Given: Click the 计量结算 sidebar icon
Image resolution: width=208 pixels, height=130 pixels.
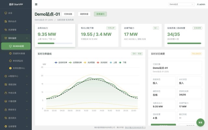Looking at the screenshot, I should [6, 101].
